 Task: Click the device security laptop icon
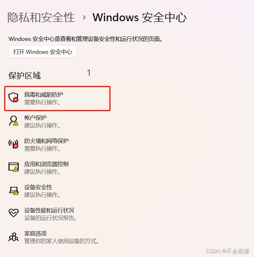pos(14,191)
